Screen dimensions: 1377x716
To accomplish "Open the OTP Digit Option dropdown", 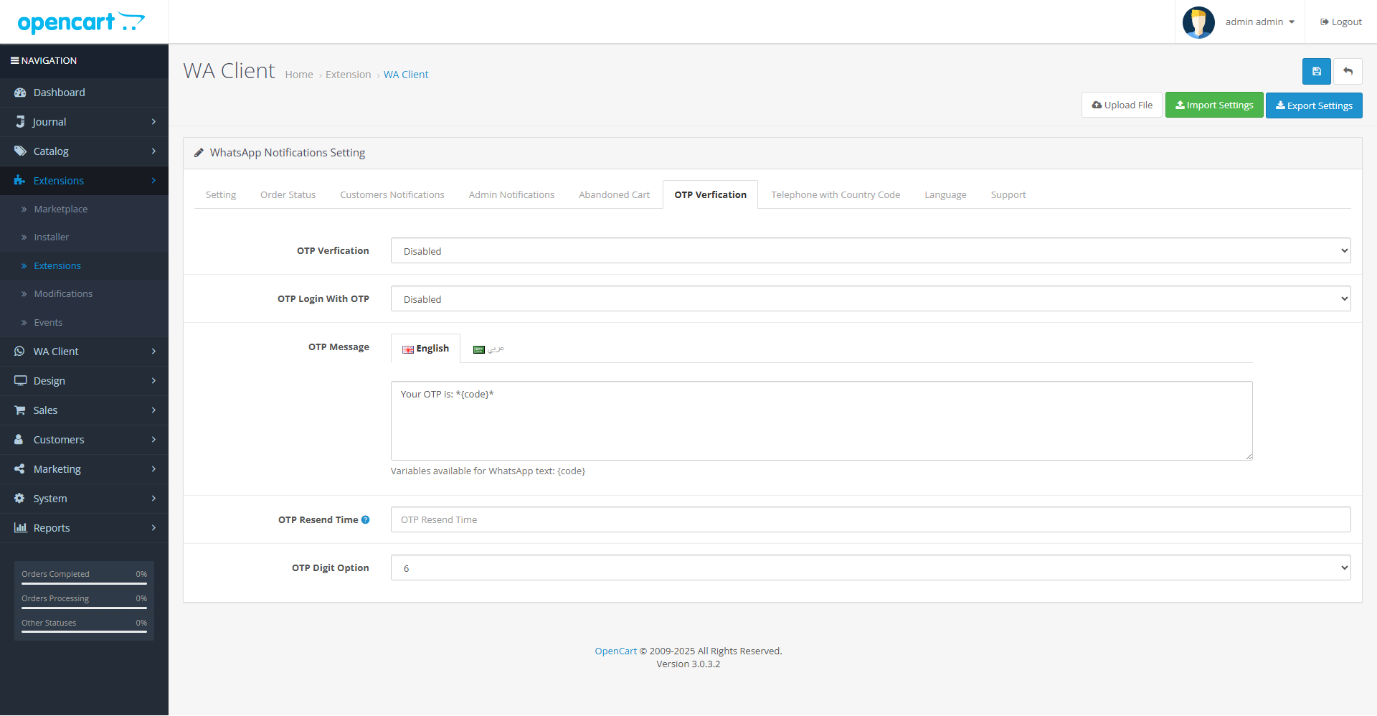I will (870, 567).
